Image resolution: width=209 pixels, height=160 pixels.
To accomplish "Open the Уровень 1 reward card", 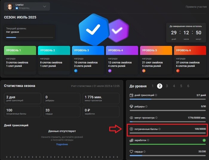I will tap(20, 60).
